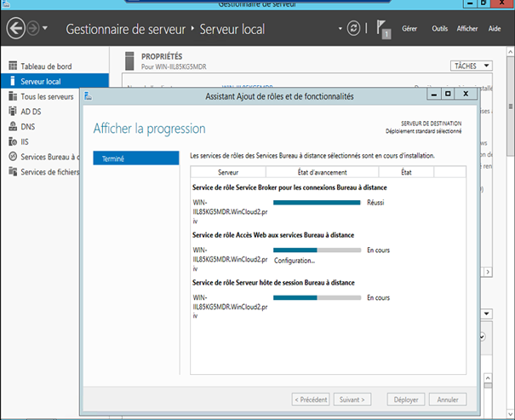The image size is (515, 420).
Task: Click the Annuler button
Action: point(448,399)
